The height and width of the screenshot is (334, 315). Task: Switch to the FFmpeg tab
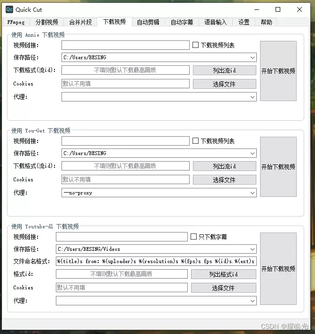(x=16, y=22)
